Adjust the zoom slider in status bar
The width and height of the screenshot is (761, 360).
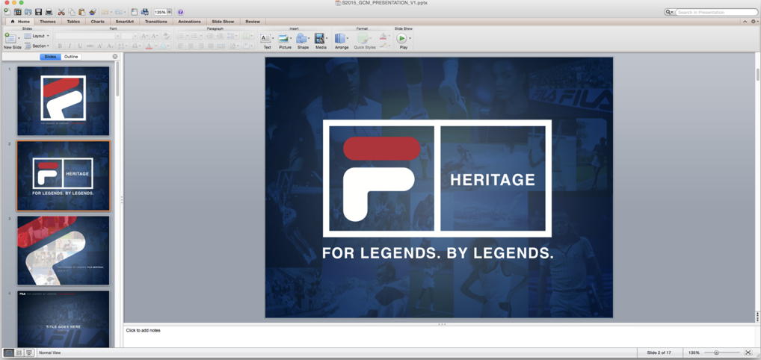[716, 353]
